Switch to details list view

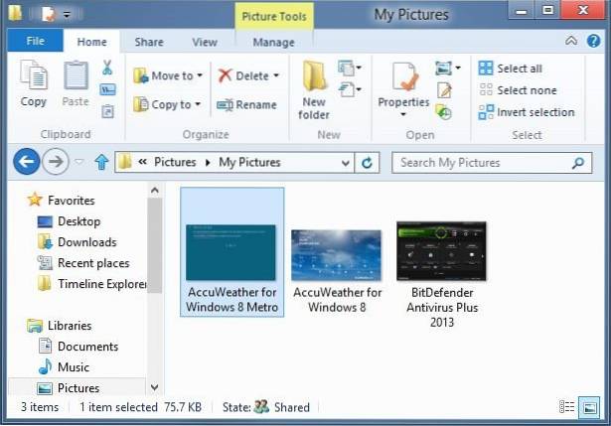point(567,407)
